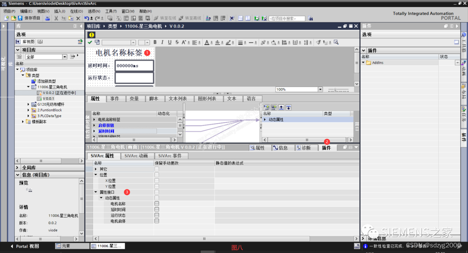This screenshot has width=468, height=253.
Task: Open the 100% zoom dropdown
Action: (320, 90)
